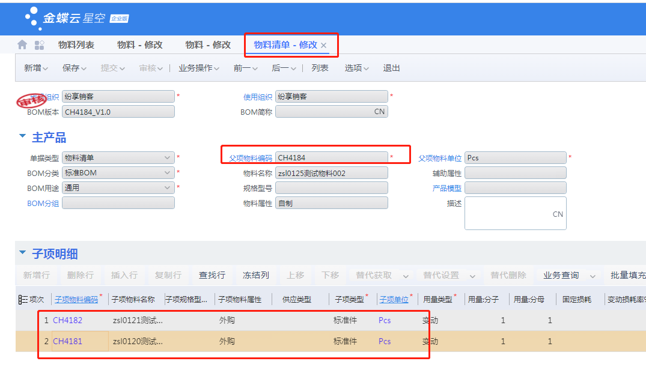This screenshot has width=646, height=370.
Task: Click the 新增行 button
Action: (37, 275)
